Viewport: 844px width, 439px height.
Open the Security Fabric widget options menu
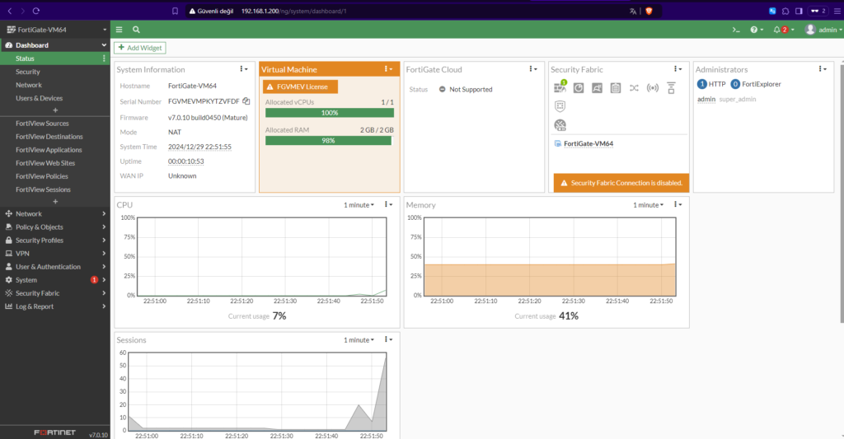point(678,69)
